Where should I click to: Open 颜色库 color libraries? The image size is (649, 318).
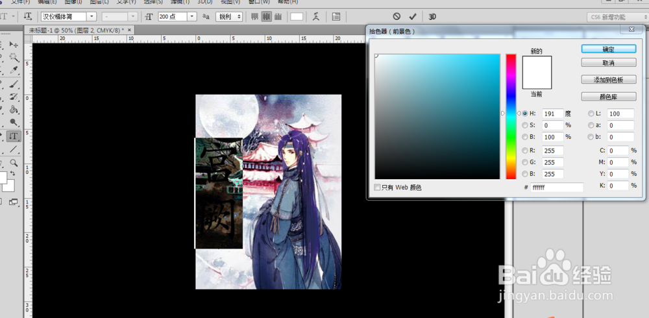(609, 97)
